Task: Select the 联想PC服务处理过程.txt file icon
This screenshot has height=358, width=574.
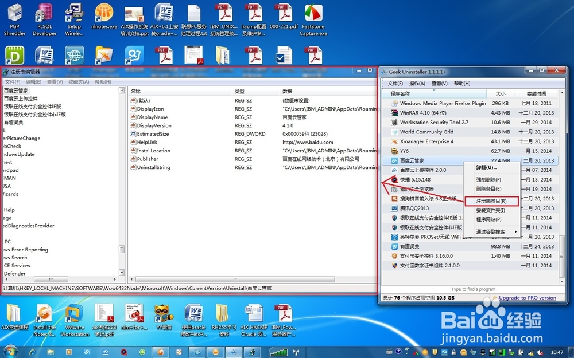Action: [x=194, y=20]
